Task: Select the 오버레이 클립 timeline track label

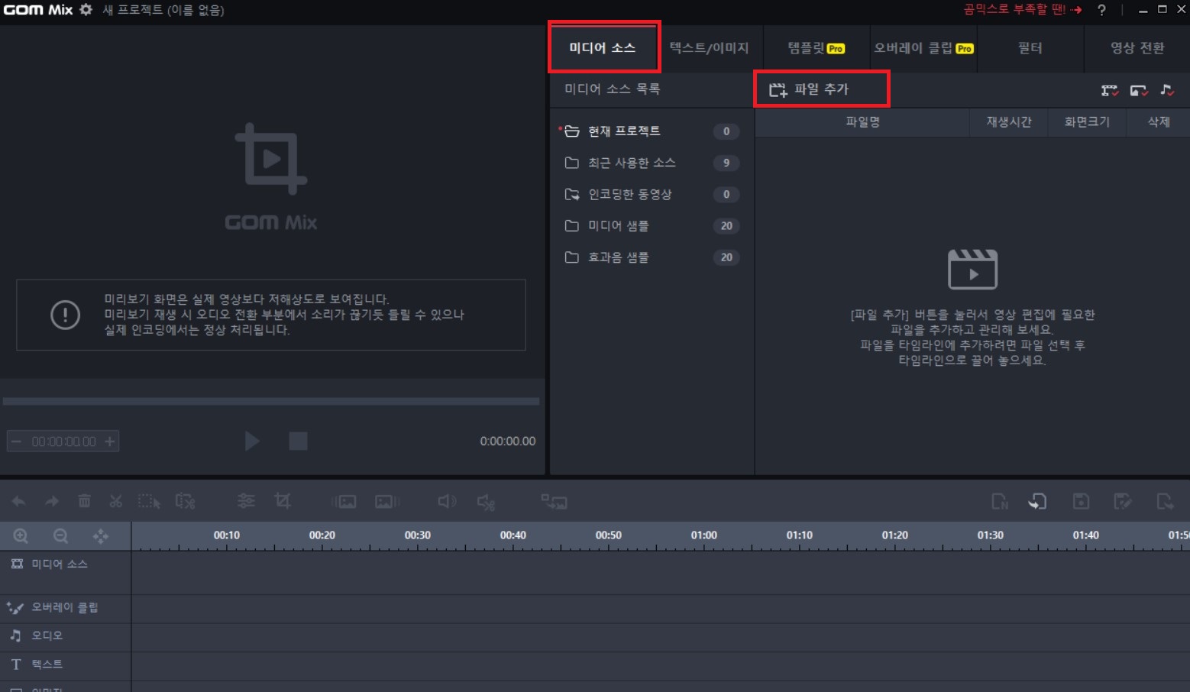Action: pos(65,608)
